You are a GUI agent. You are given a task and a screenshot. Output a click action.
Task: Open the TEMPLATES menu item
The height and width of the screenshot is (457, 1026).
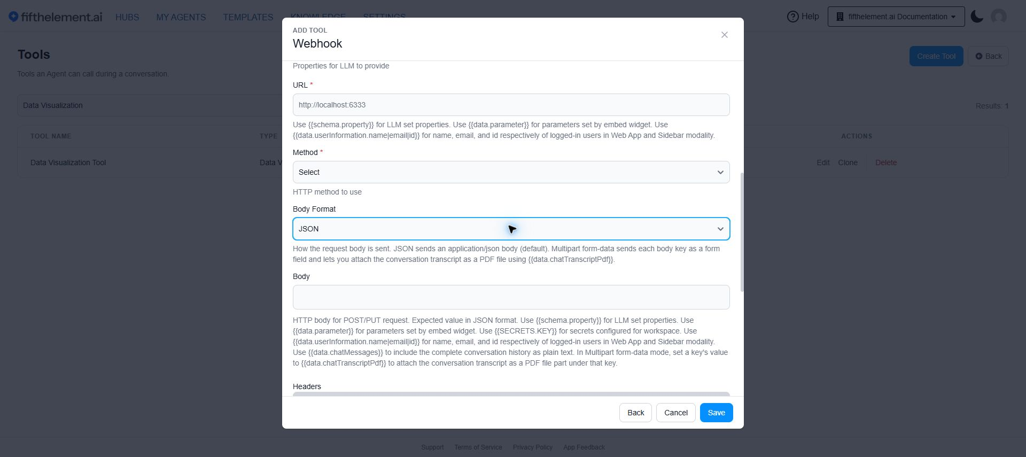click(x=248, y=17)
